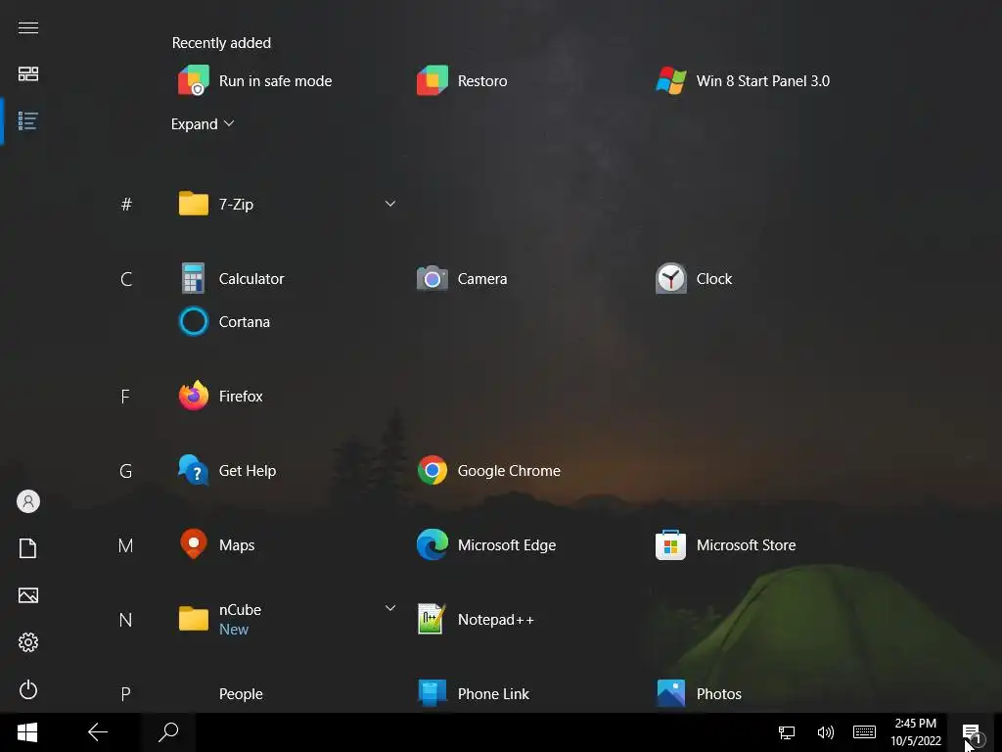The image size is (1002, 752).
Task: Open the Maps app
Action: point(216,545)
